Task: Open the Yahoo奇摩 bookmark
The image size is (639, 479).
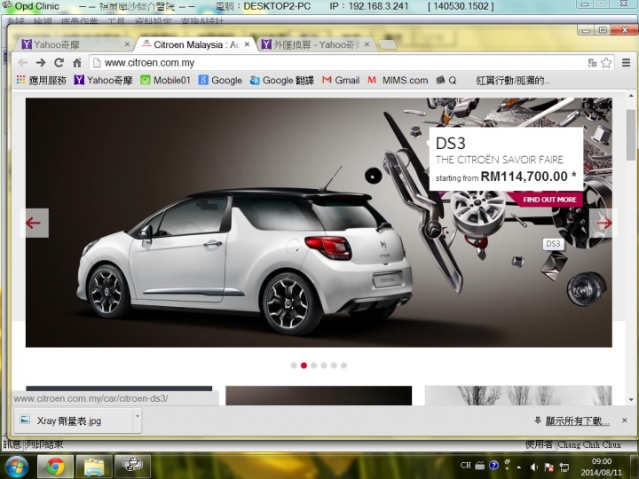Action: tap(104, 80)
